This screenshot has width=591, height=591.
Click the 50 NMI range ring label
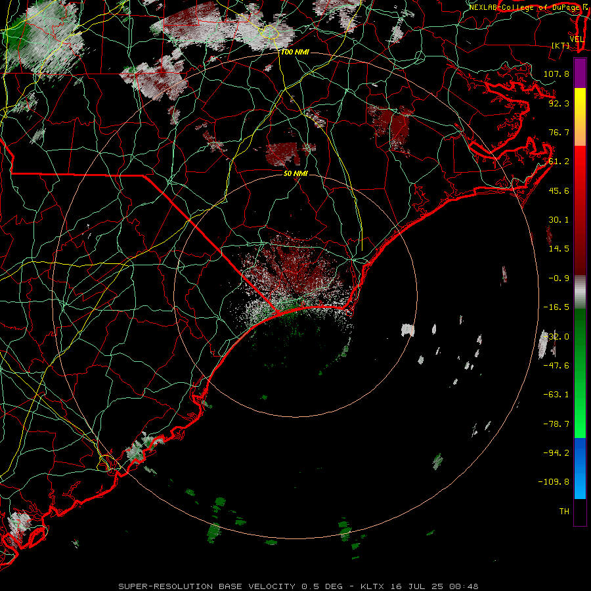(296, 174)
